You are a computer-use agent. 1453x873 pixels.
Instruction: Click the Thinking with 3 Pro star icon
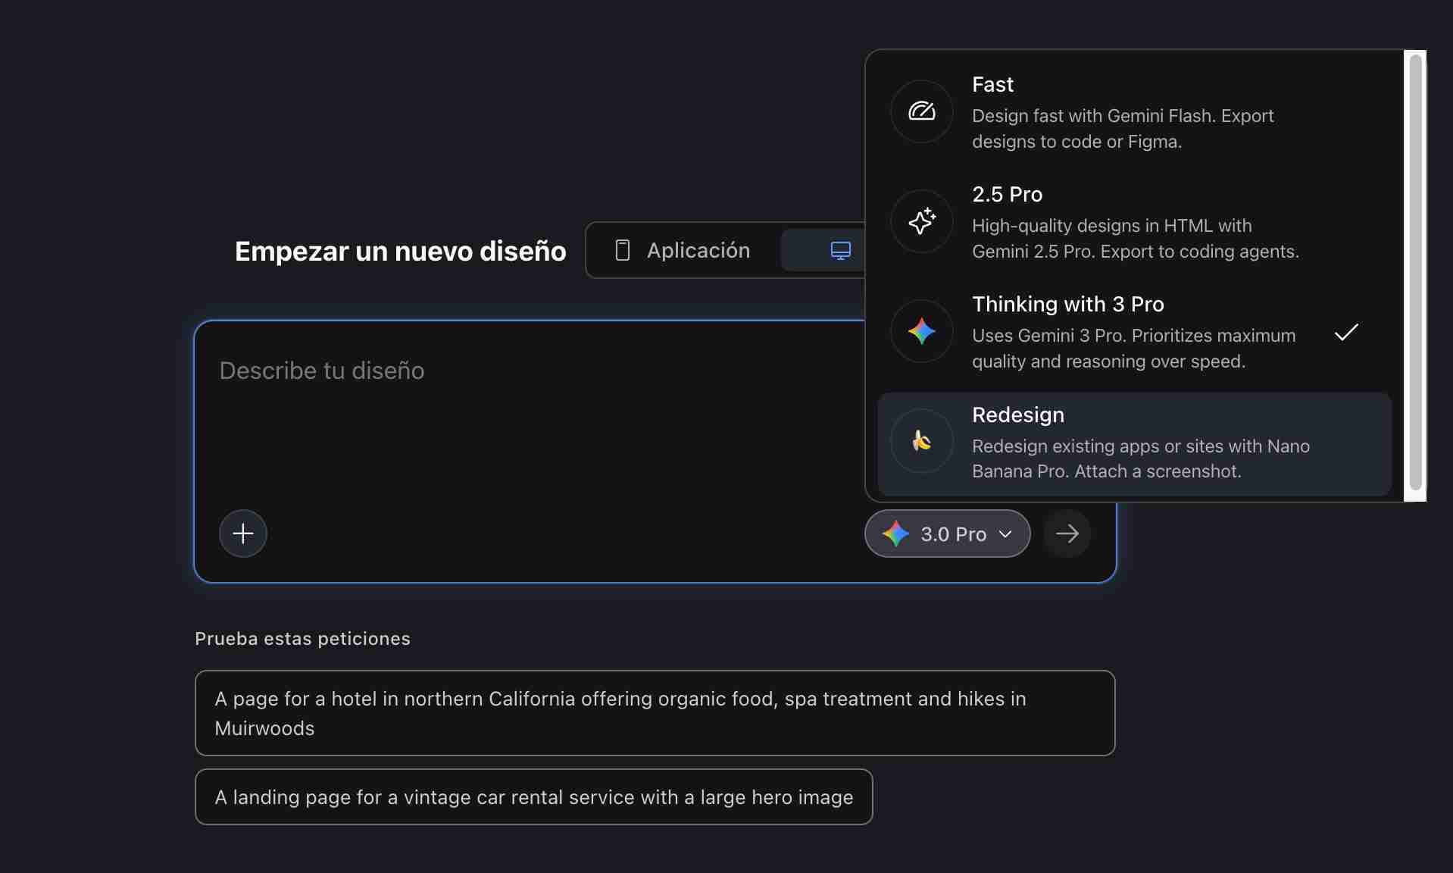pyautogui.click(x=921, y=331)
